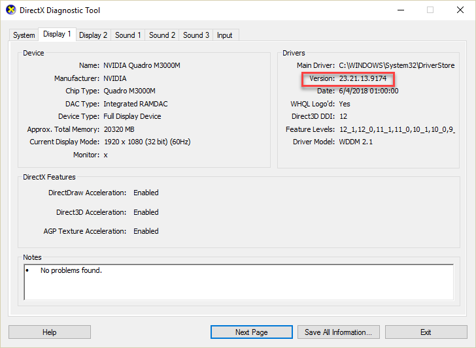Click the Chip Type value Quadro M3000M
476x348 pixels.
[129, 91]
